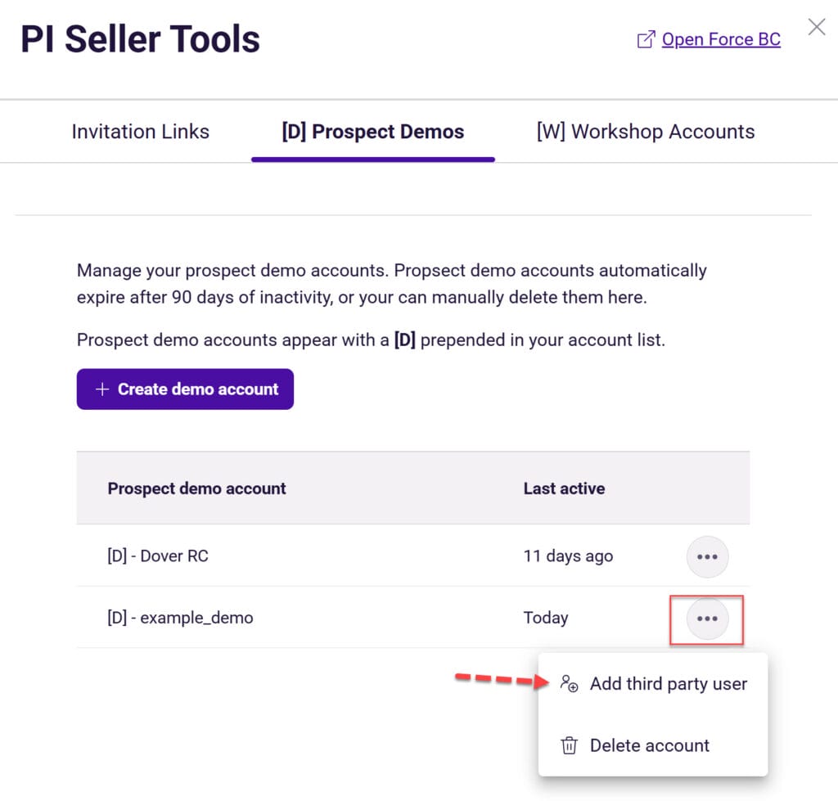
Task: Click the "11 days ago" last active cell
Action: click(x=568, y=556)
